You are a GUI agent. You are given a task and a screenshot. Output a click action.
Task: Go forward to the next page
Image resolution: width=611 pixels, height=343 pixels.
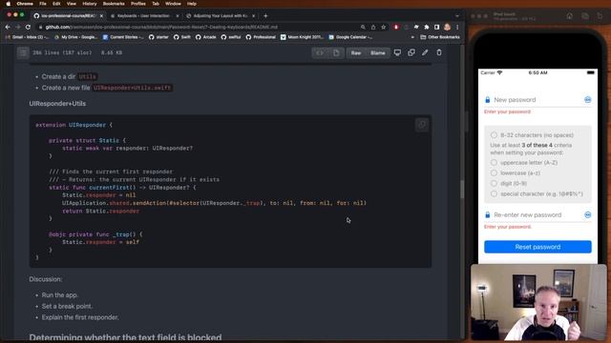point(18,27)
